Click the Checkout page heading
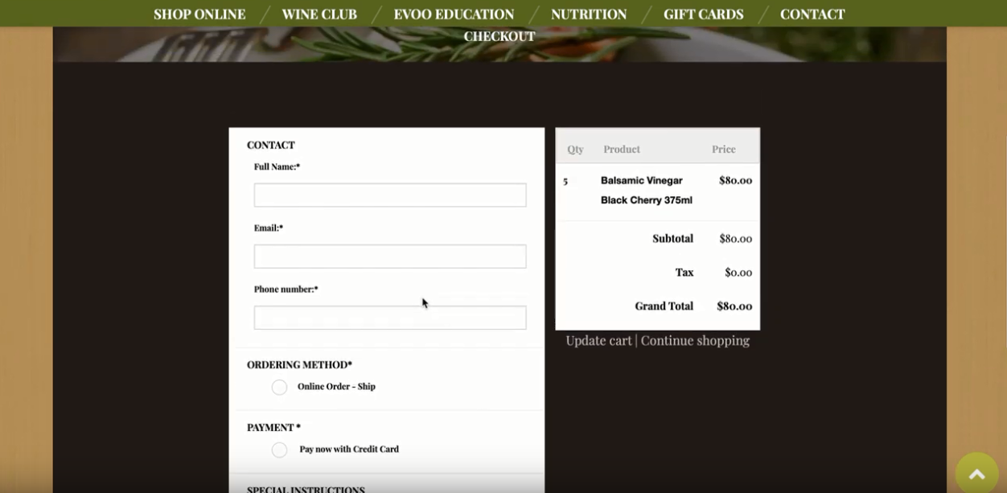The image size is (1007, 493). coord(499,36)
